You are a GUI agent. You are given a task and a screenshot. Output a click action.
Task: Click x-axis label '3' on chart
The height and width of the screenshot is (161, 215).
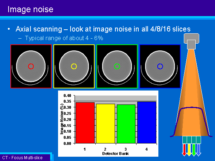coord(126,149)
